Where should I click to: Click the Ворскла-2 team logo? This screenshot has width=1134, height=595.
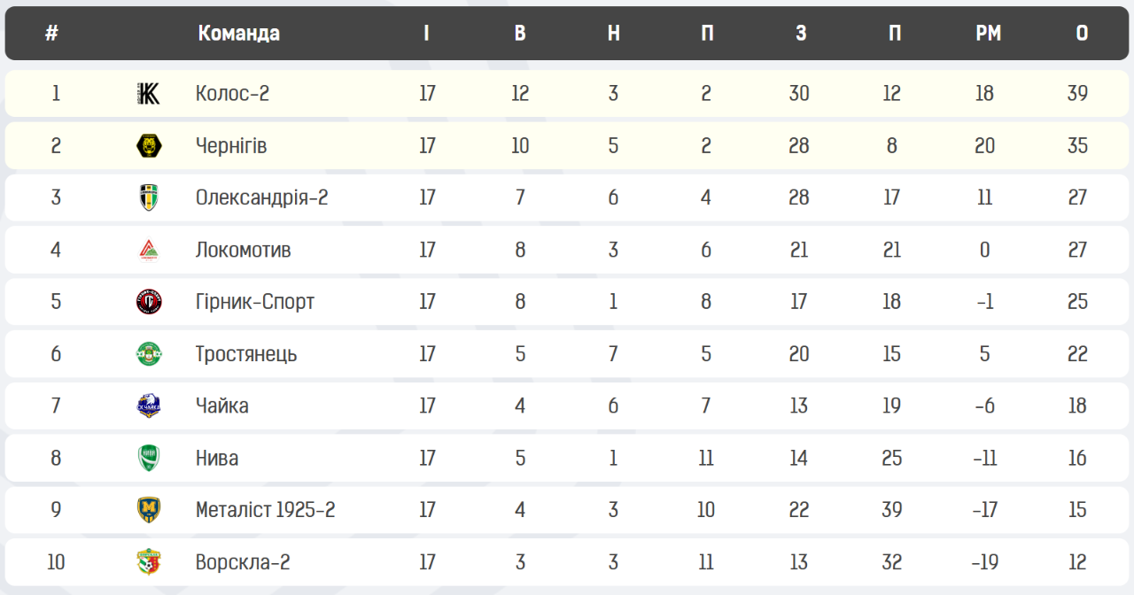(x=149, y=562)
